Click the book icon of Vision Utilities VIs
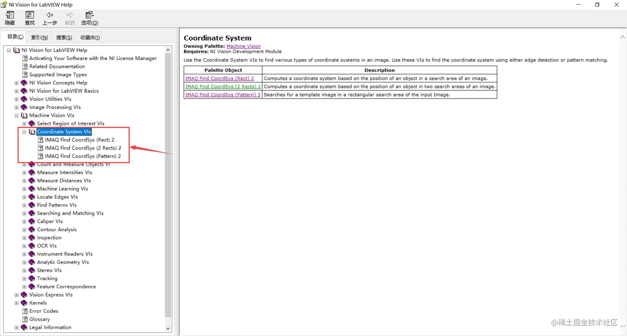627x336 pixels. click(24, 99)
